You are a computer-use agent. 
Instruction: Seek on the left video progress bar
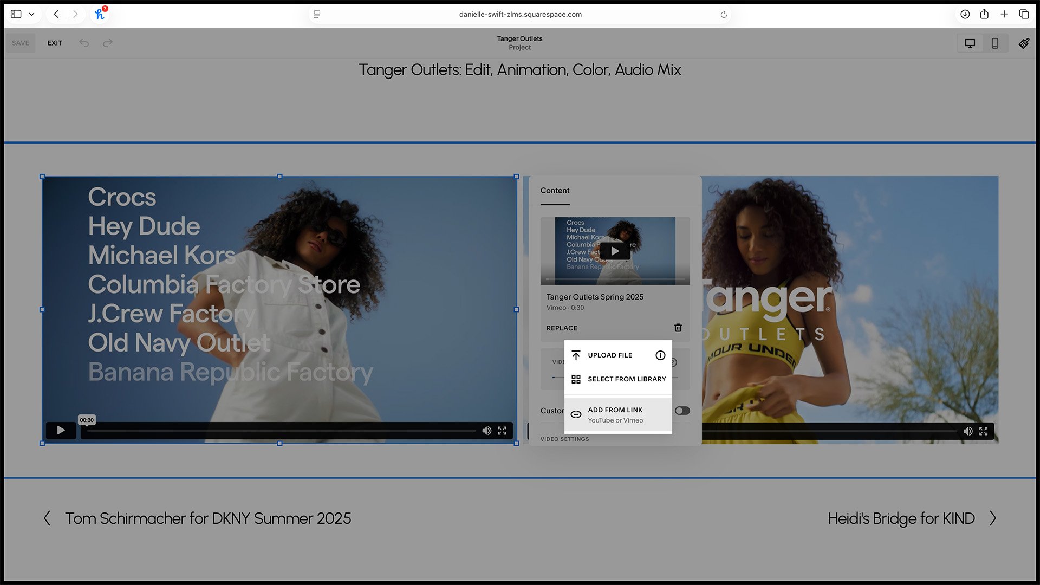coord(281,431)
